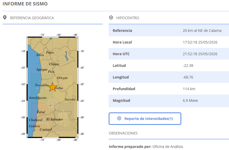Click the Tocopilla label on the map

point(41,85)
